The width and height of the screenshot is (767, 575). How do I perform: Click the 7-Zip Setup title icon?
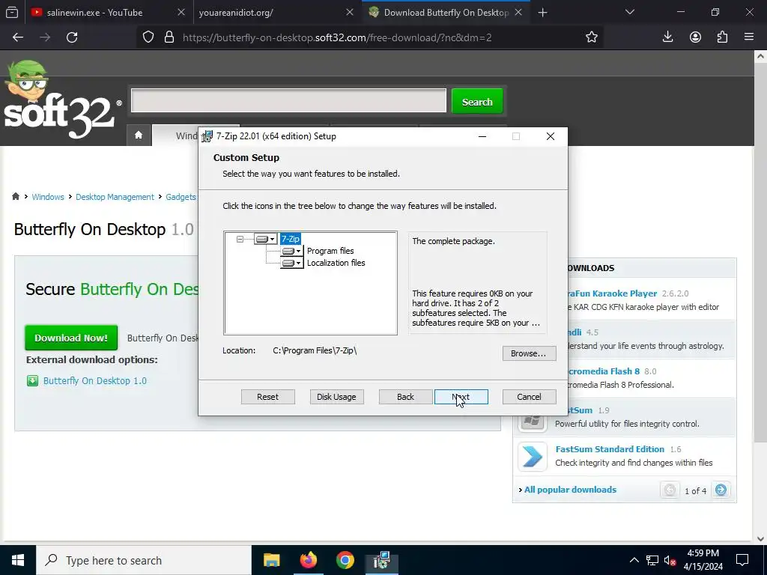(x=207, y=136)
